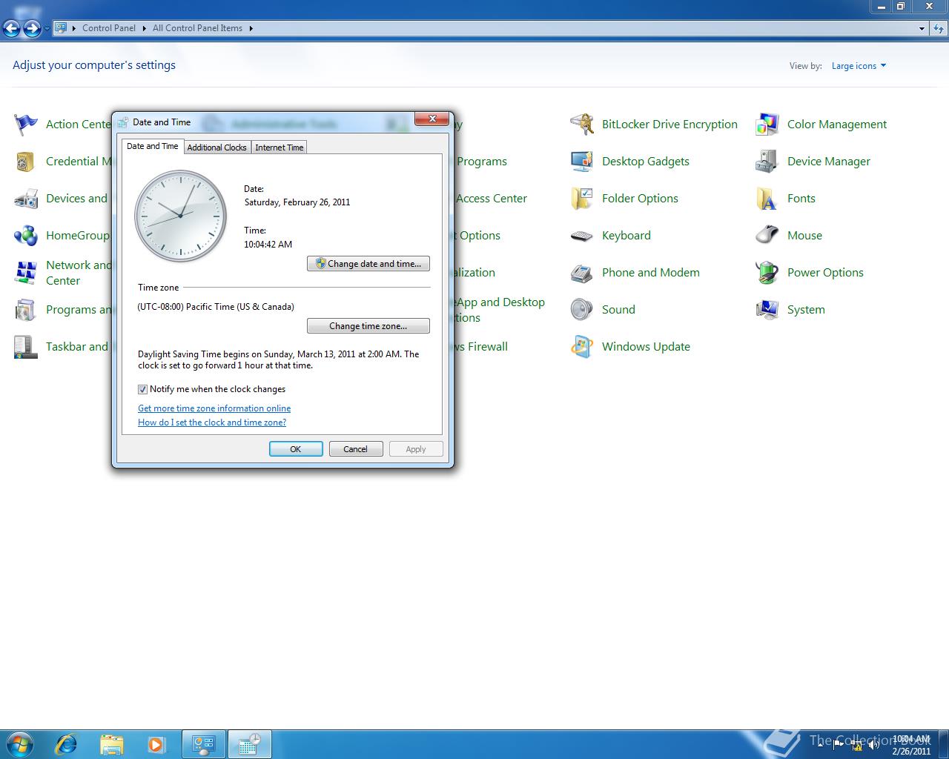Open the Devices and Printers icon

point(26,199)
